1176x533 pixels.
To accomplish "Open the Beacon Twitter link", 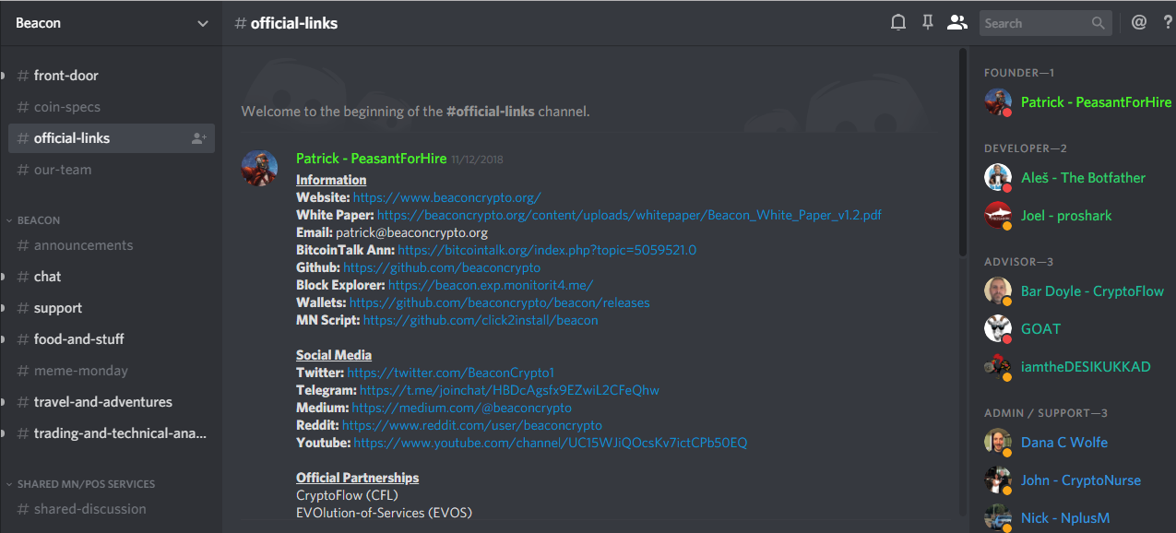I will tap(451, 373).
